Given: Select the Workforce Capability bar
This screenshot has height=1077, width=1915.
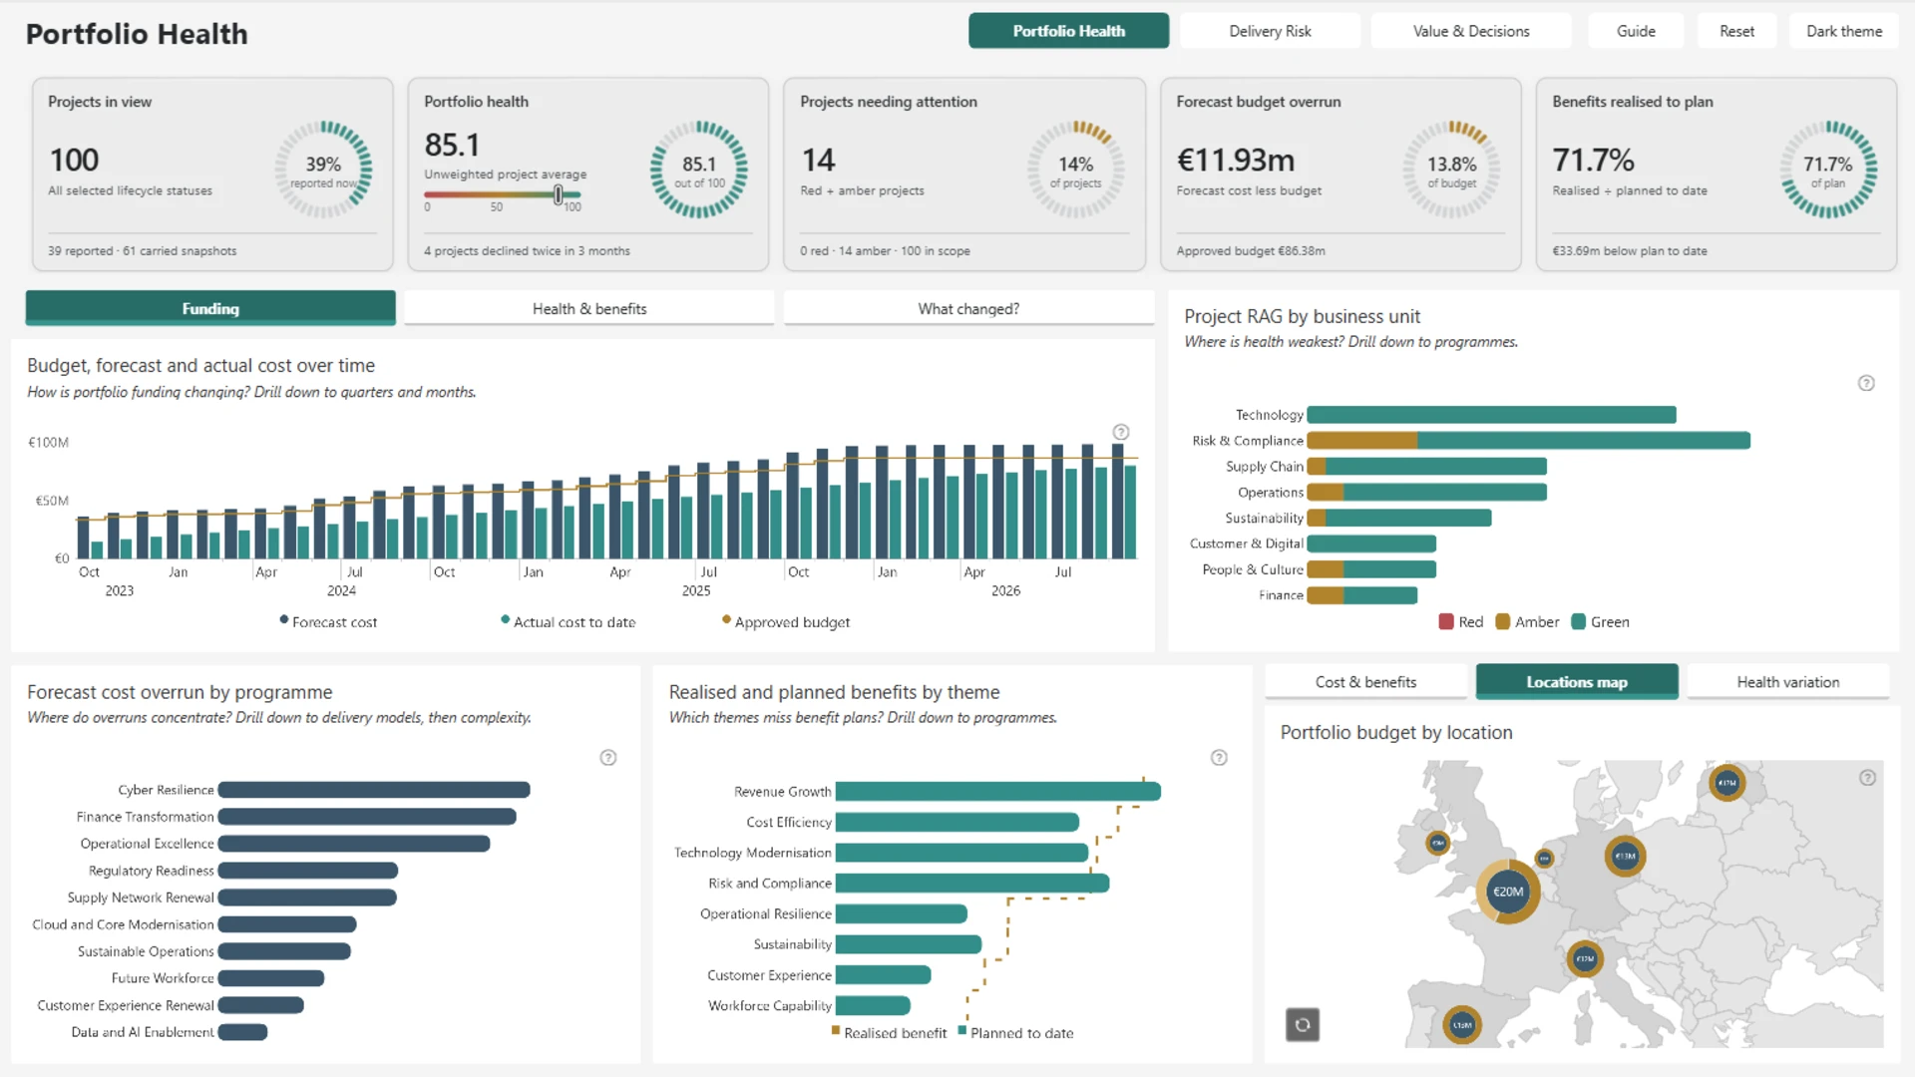Looking at the screenshot, I should (873, 1006).
